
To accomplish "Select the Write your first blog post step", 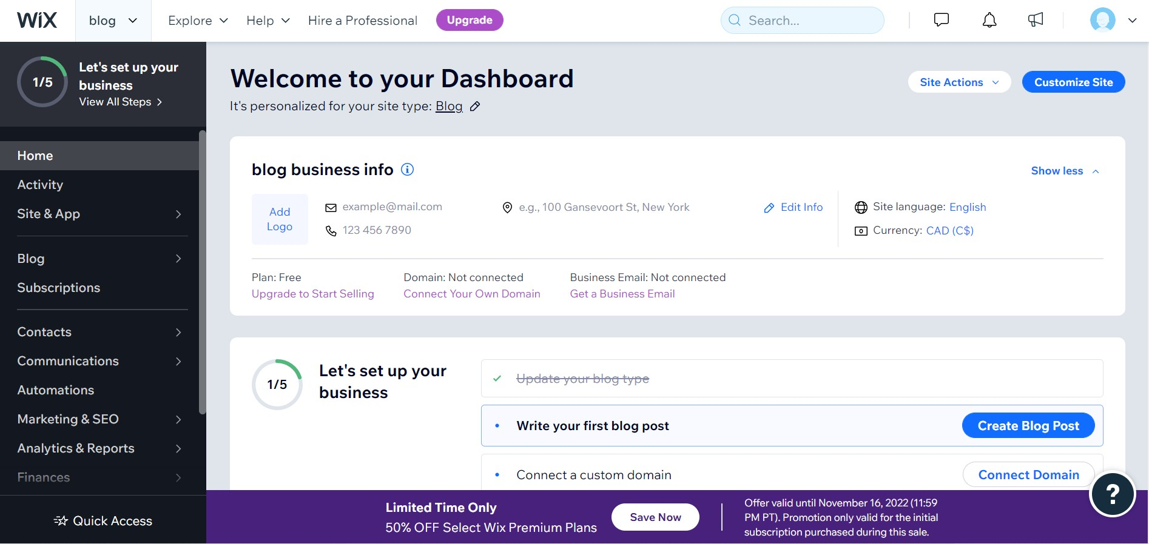I will coord(792,426).
